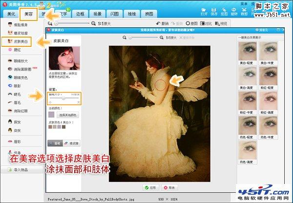Open the 瘦脸瘦身 face slimming tool
The height and width of the screenshot is (203, 293).
point(18,25)
